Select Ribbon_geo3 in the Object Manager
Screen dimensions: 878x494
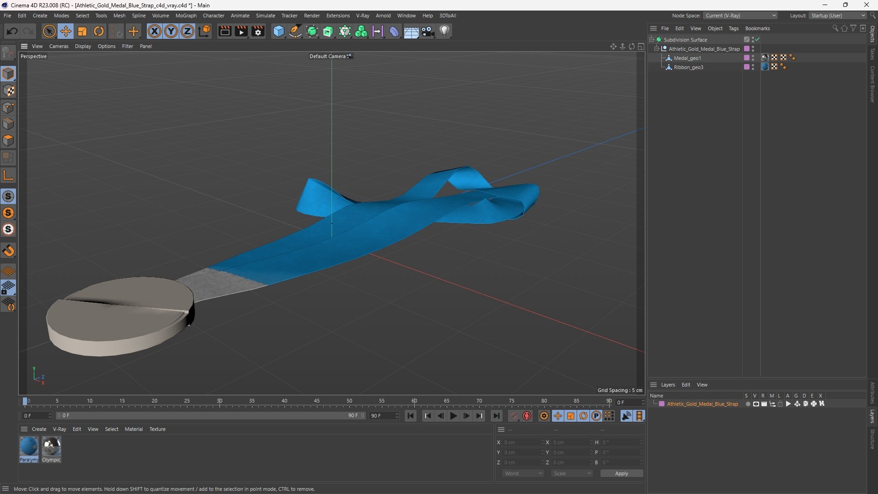click(x=688, y=67)
